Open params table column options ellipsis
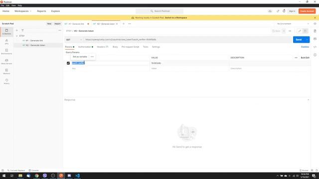Viewport: 319px width, 179px height. tap(296, 58)
